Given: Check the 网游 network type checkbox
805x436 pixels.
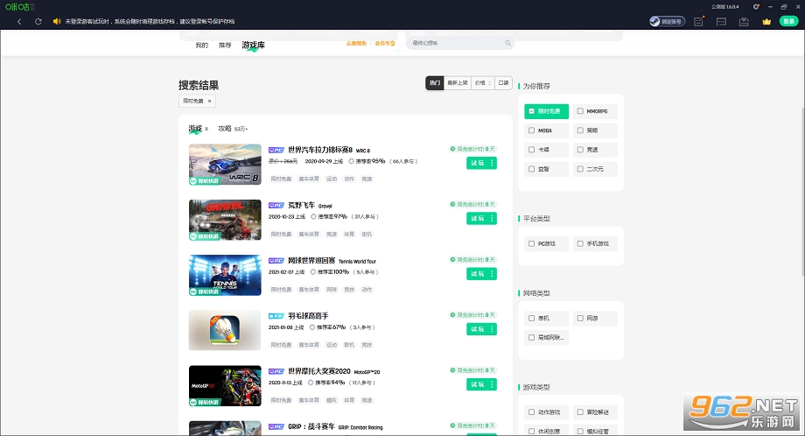Looking at the screenshot, I should click(x=580, y=319).
